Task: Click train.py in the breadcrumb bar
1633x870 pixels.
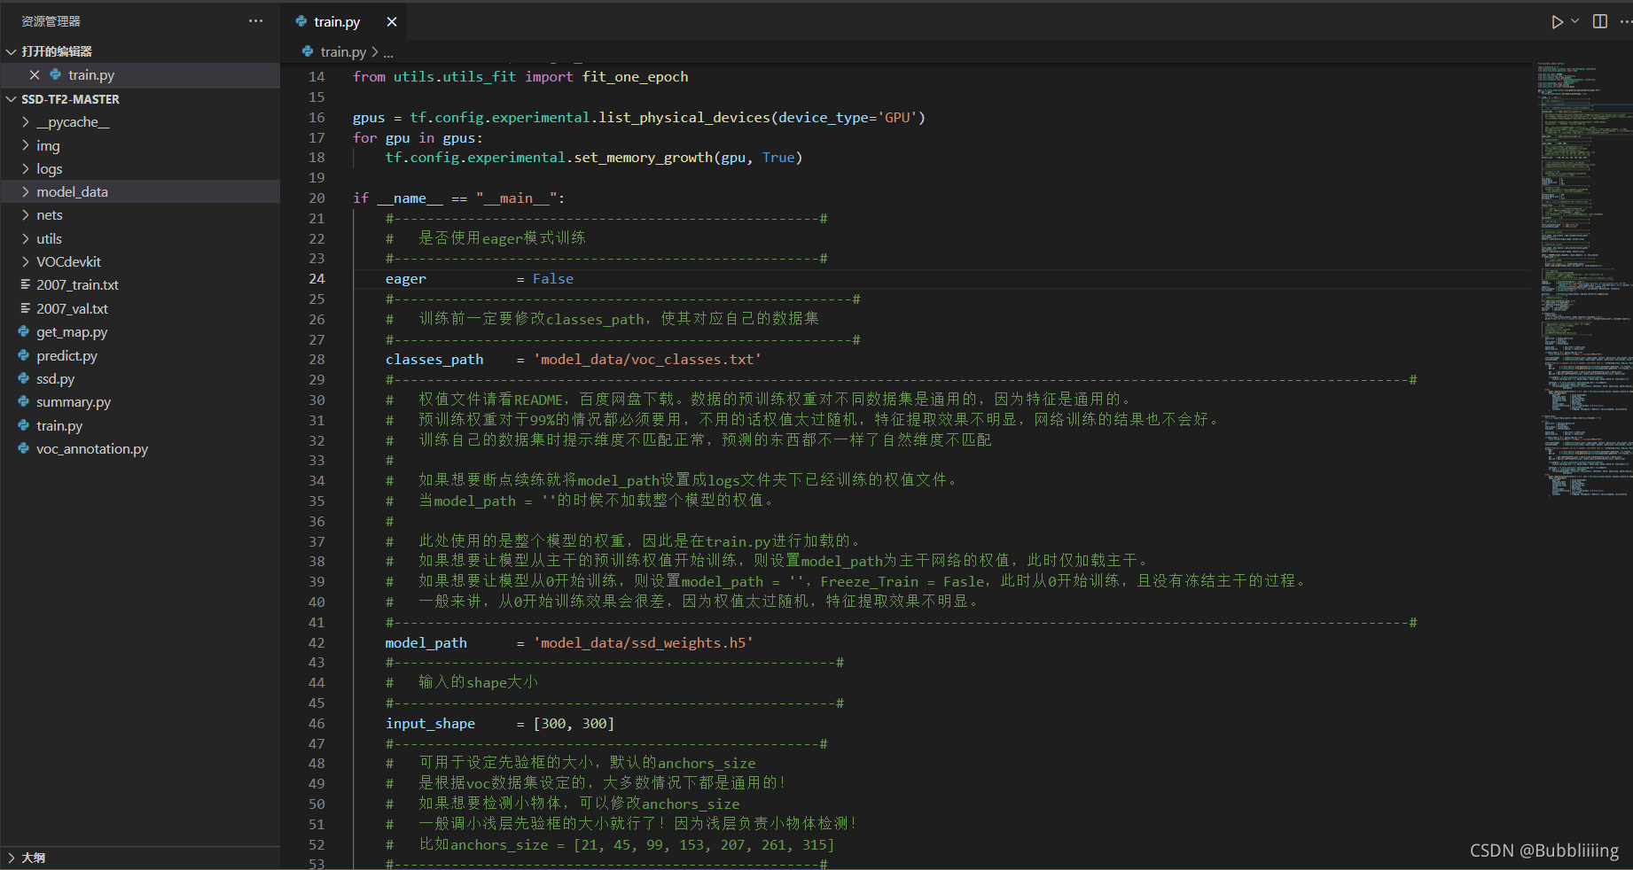Action: (x=343, y=52)
